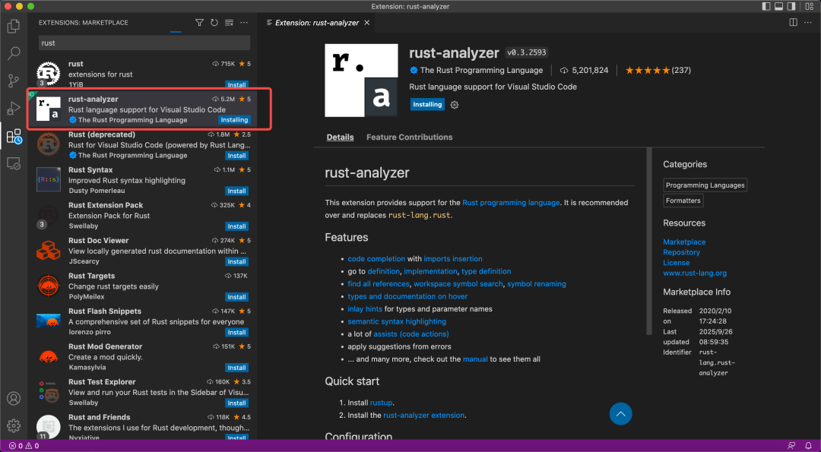Clear the extensions search results
The width and height of the screenshot is (821, 452).
point(229,23)
